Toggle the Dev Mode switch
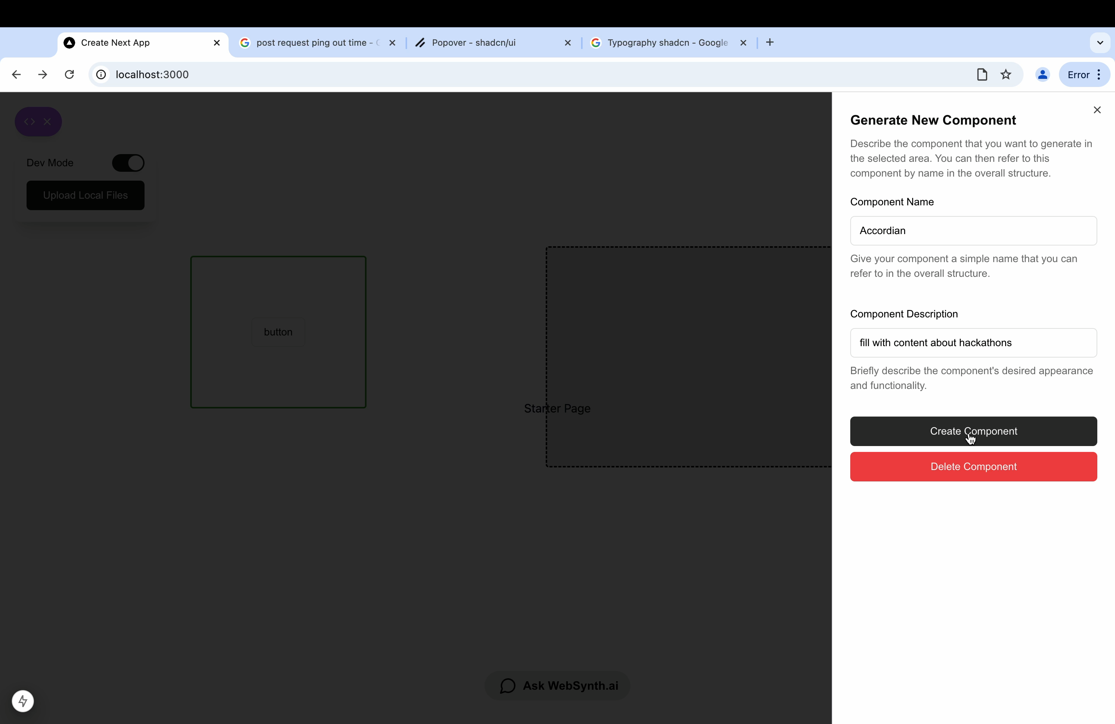This screenshot has height=724, width=1115. click(x=128, y=163)
